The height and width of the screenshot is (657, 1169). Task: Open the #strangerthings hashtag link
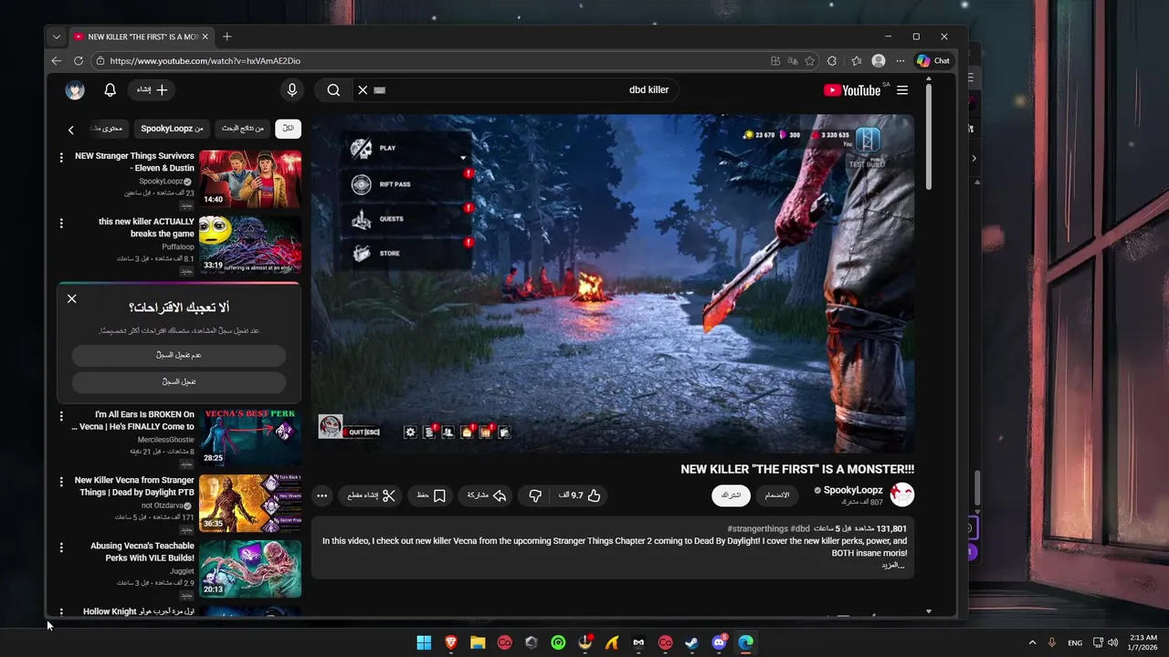coord(757,529)
